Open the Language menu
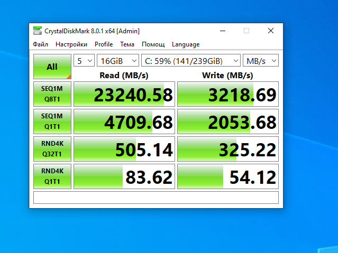 coord(186,44)
